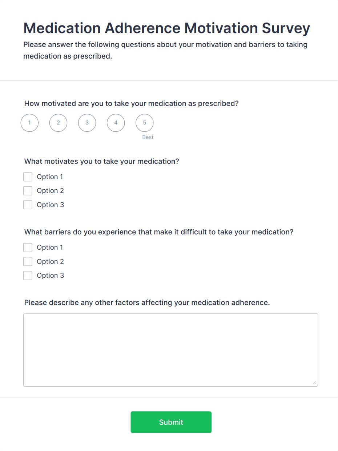Check Option 1 under barriers question
The height and width of the screenshot is (451, 338).
(28, 247)
